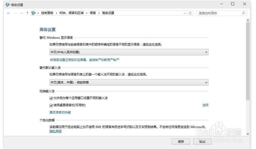The height and width of the screenshot is (149, 256).
Task: Click the 取消 button
Action: click(202, 142)
